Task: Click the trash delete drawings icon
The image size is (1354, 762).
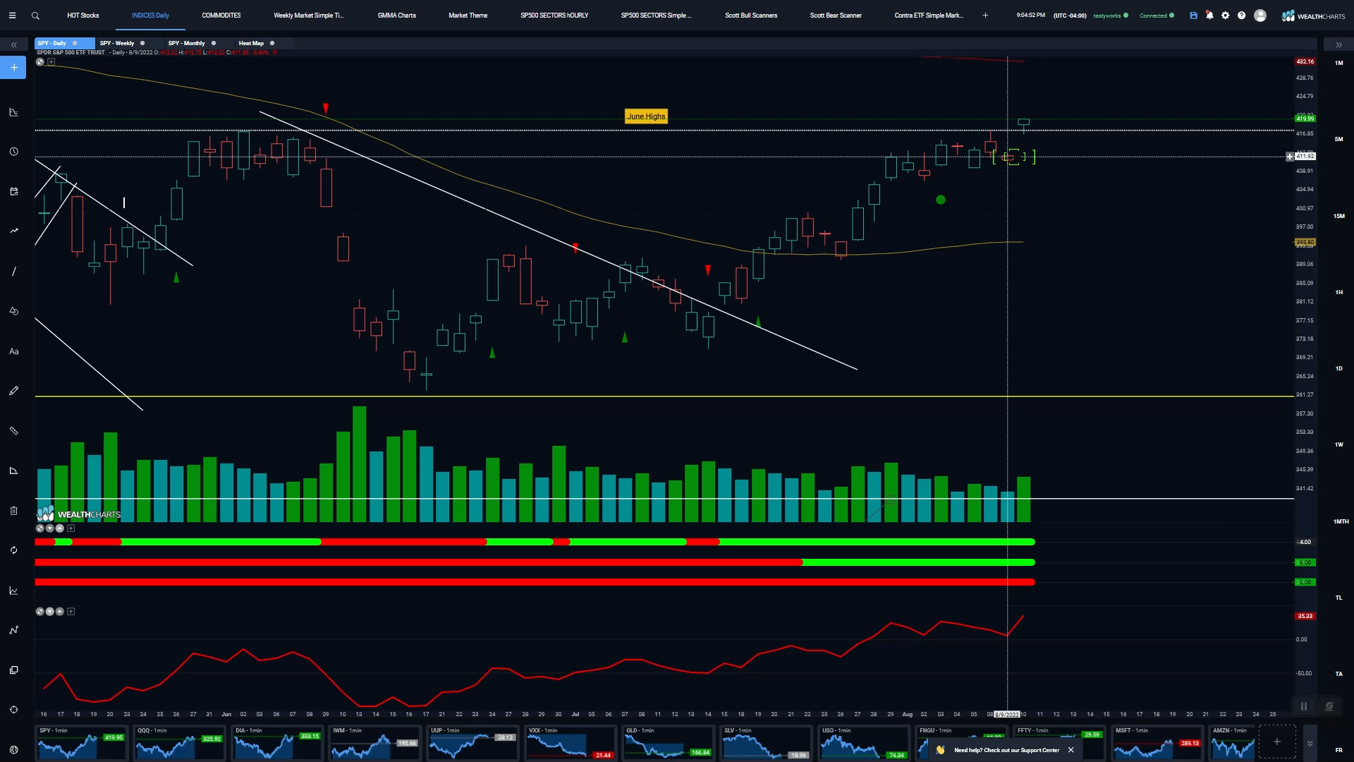Action: pos(13,510)
